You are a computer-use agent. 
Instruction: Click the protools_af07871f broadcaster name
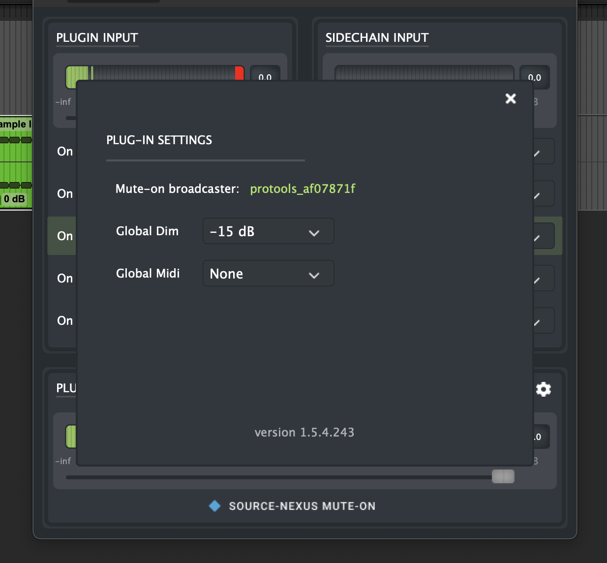(303, 189)
